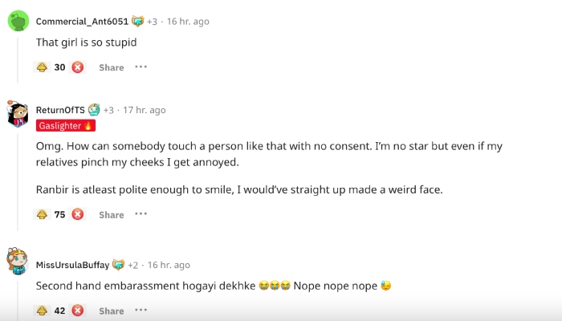Open Commercial_Ant6051 user profile link

82,21
